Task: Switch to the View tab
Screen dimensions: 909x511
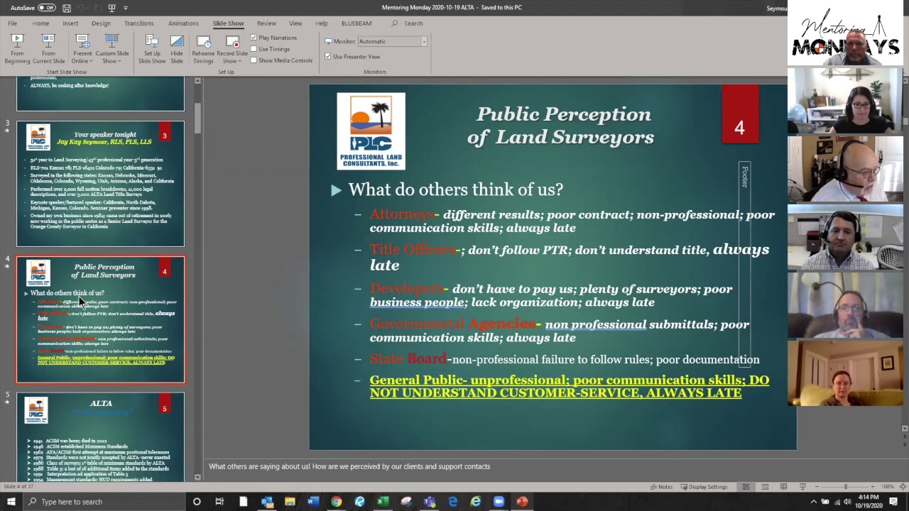Action: click(x=295, y=23)
